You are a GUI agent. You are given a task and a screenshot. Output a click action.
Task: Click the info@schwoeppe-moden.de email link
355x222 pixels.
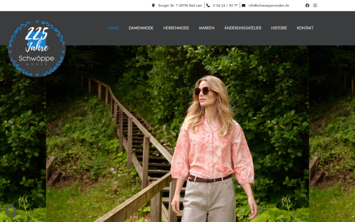269,5
